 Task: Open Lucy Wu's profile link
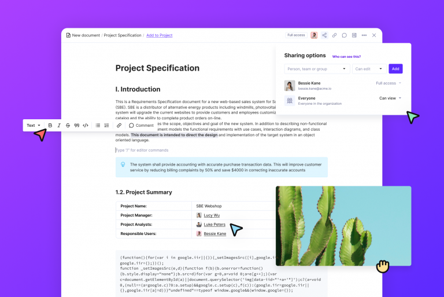coord(212,215)
